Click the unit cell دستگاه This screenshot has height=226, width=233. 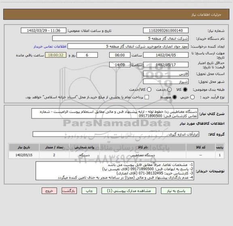tap(84, 155)
